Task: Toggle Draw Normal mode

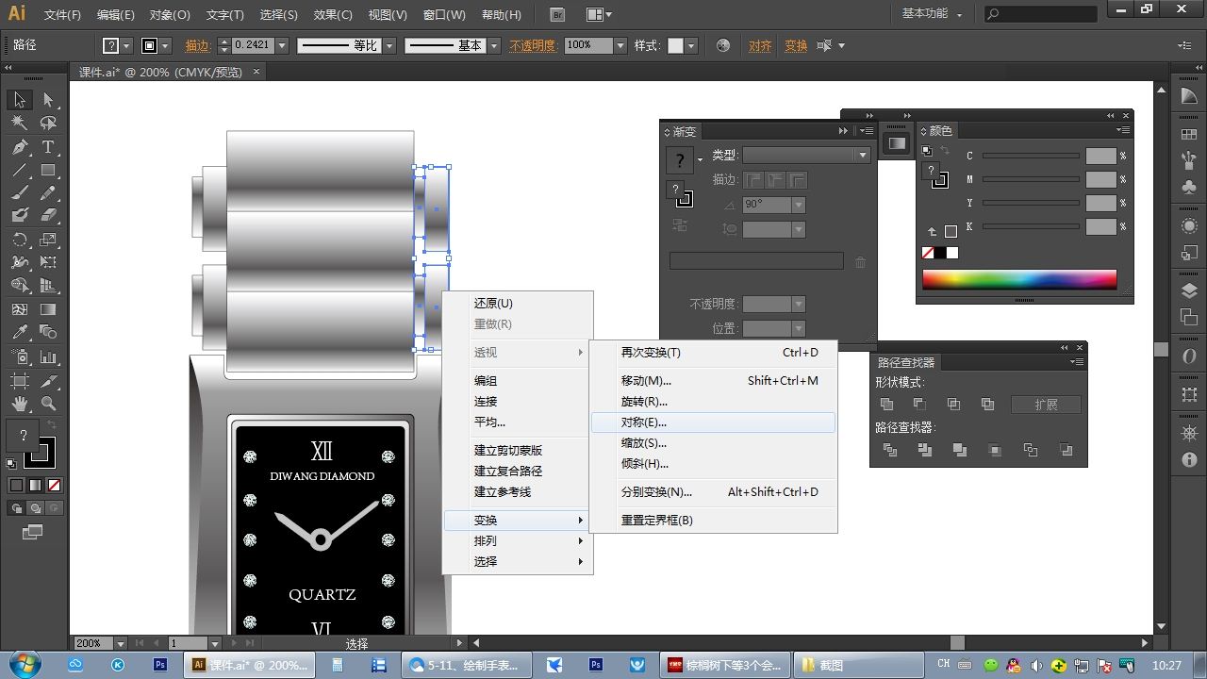Action: (16, 508)
